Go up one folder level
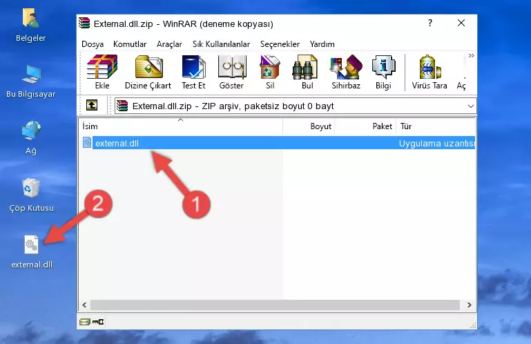Image resolution: width=531 pixels, height=344 pixels. point(92,106)
